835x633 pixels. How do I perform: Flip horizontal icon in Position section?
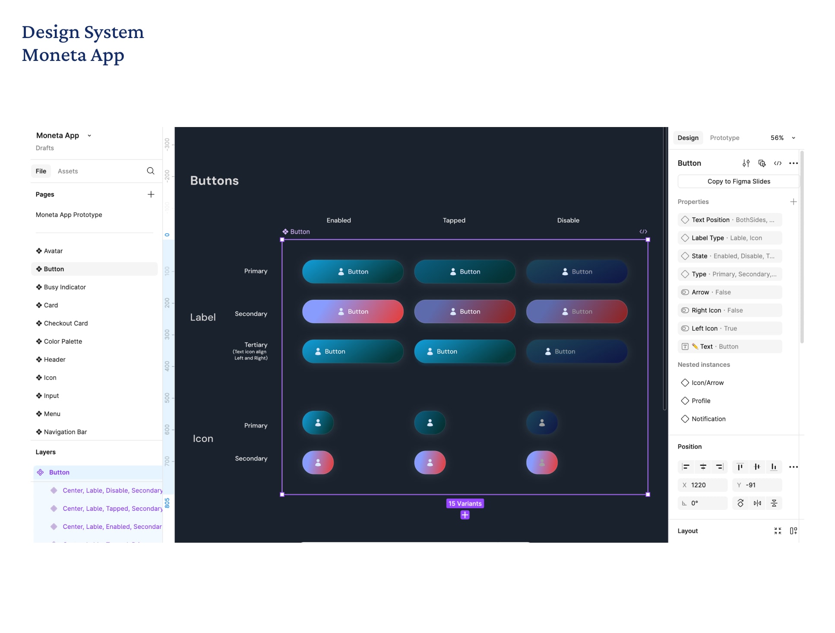click(x=757, y=503)
